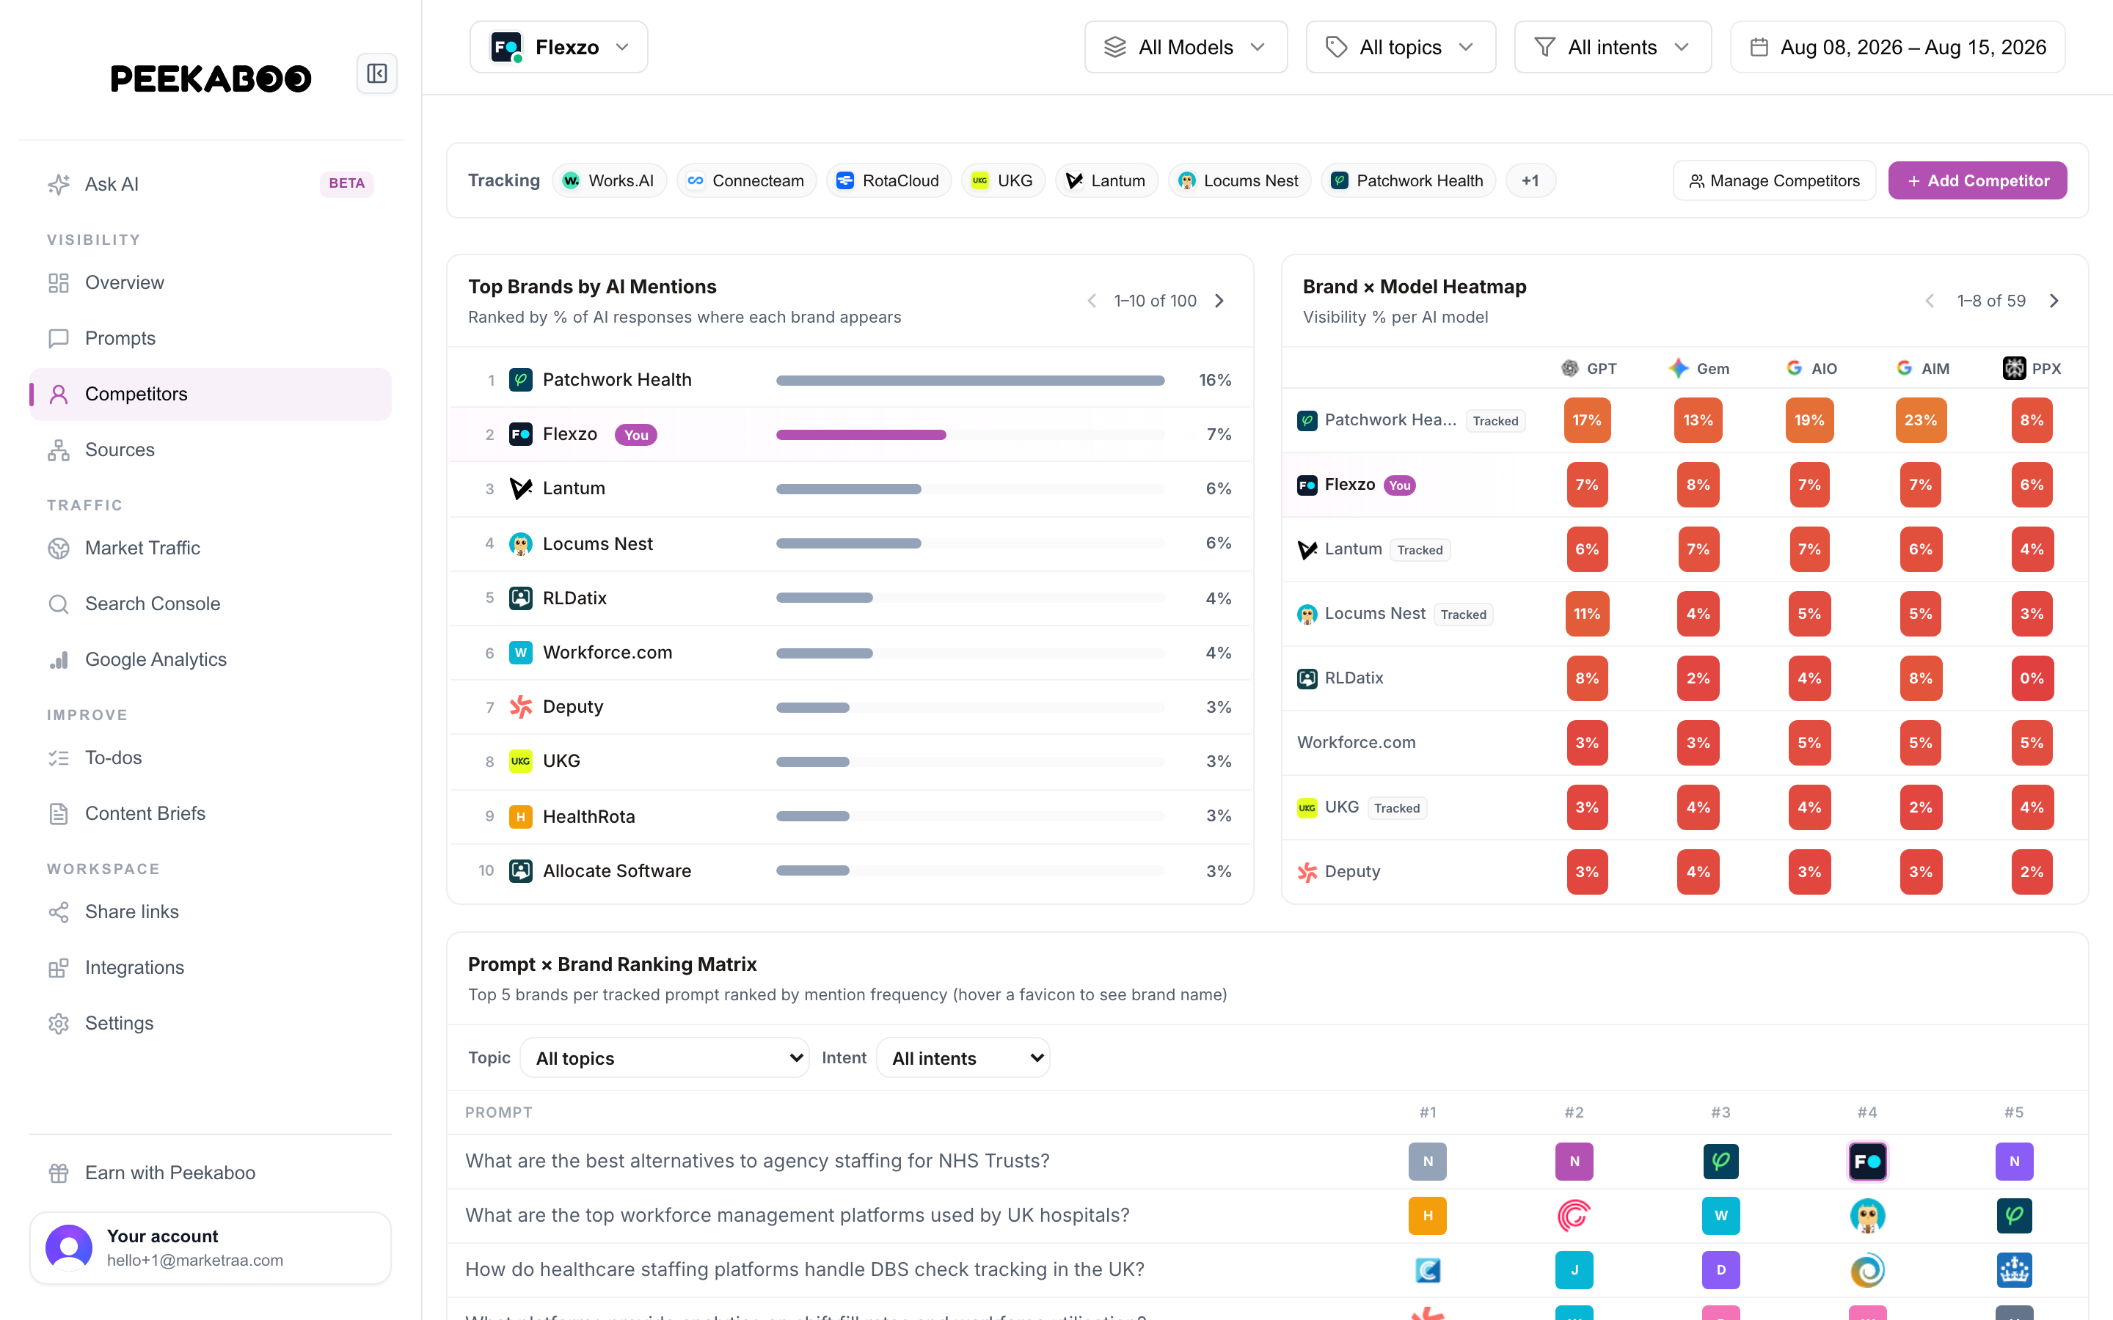Click the Content Briefs document icon
2113x1320 pixels.
[x=59, y=814]
